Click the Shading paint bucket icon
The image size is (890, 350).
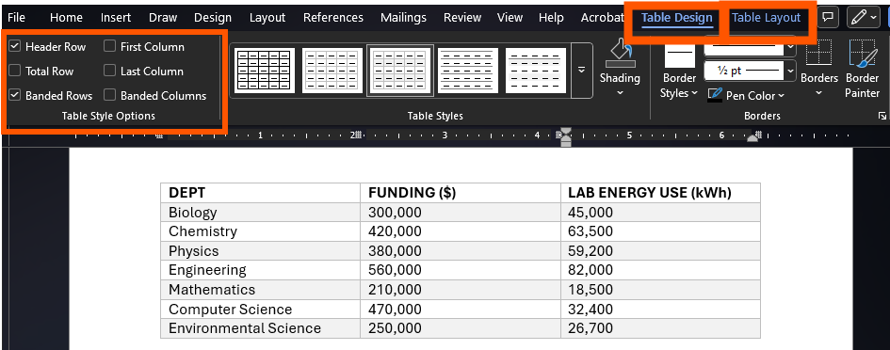tap(620, 53)
